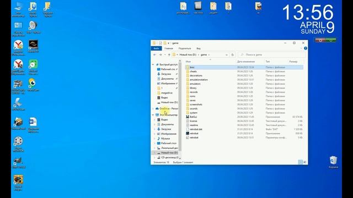Open the address bar history dropdown
353x198 pixels.
pyautogui.click(x=227, y=55)
